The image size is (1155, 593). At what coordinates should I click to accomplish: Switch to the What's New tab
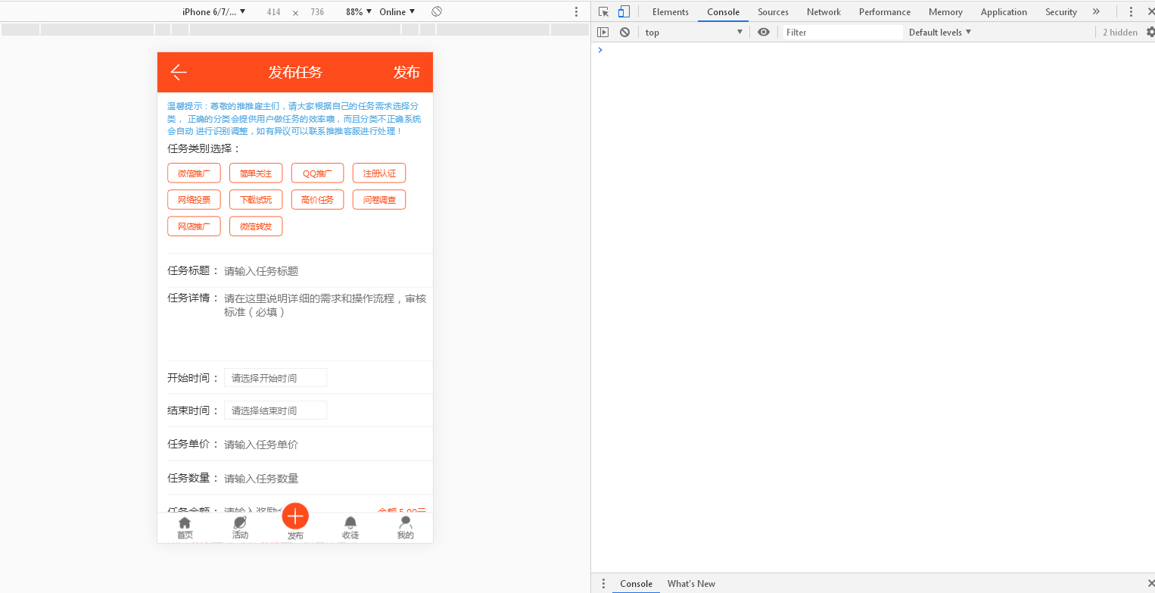pyautogui.click(x=690, y=583)
